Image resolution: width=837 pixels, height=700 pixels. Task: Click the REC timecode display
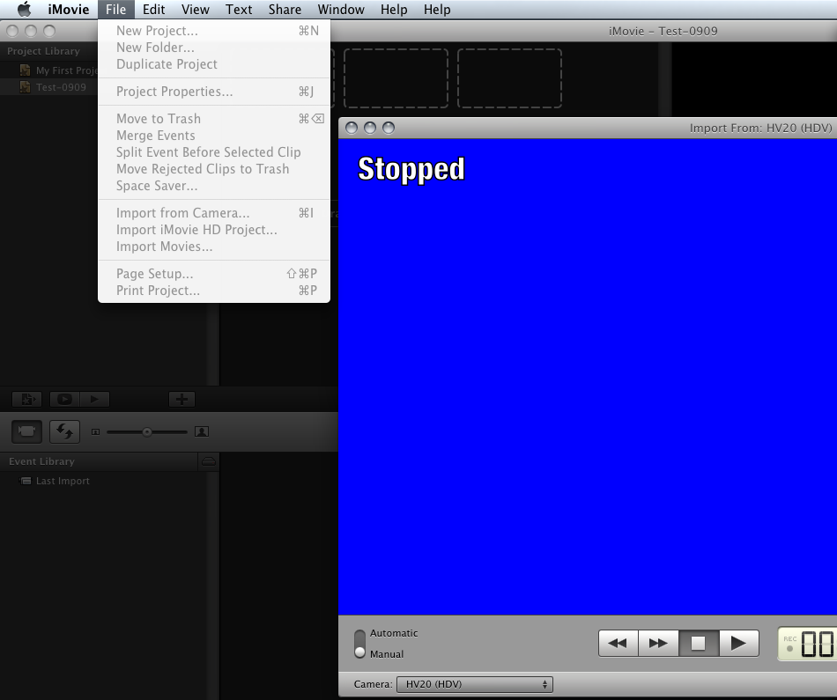click(808, 644)
